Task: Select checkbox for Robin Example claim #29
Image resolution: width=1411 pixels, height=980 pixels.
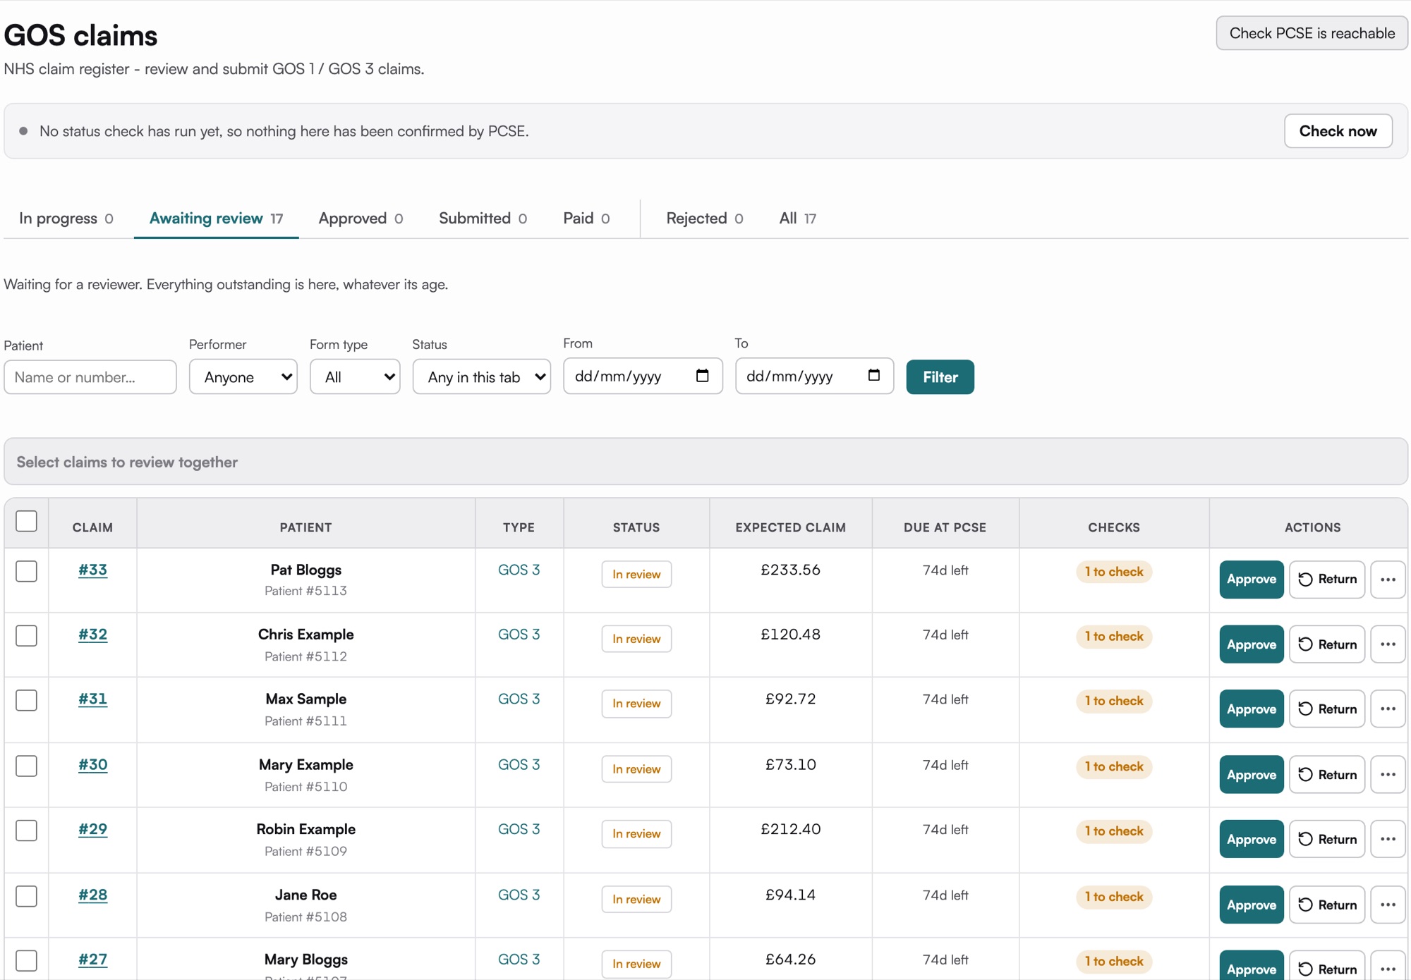Action: click(x=26, y=831)
